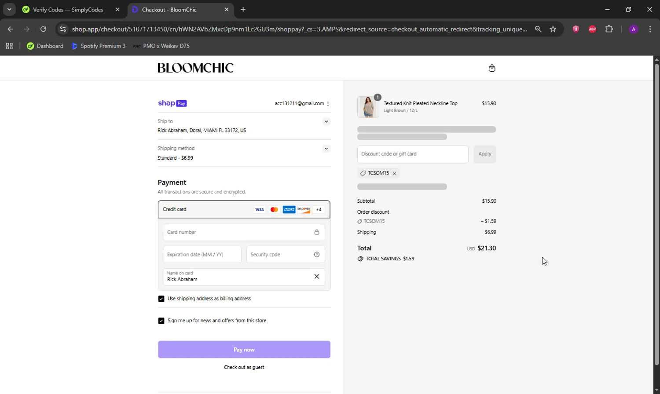Open the shopping bag cart icon

coord(492,68)
